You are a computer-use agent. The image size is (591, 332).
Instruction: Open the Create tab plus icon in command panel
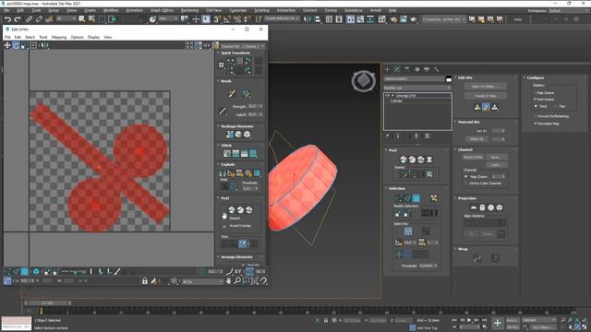click(387, 70)
